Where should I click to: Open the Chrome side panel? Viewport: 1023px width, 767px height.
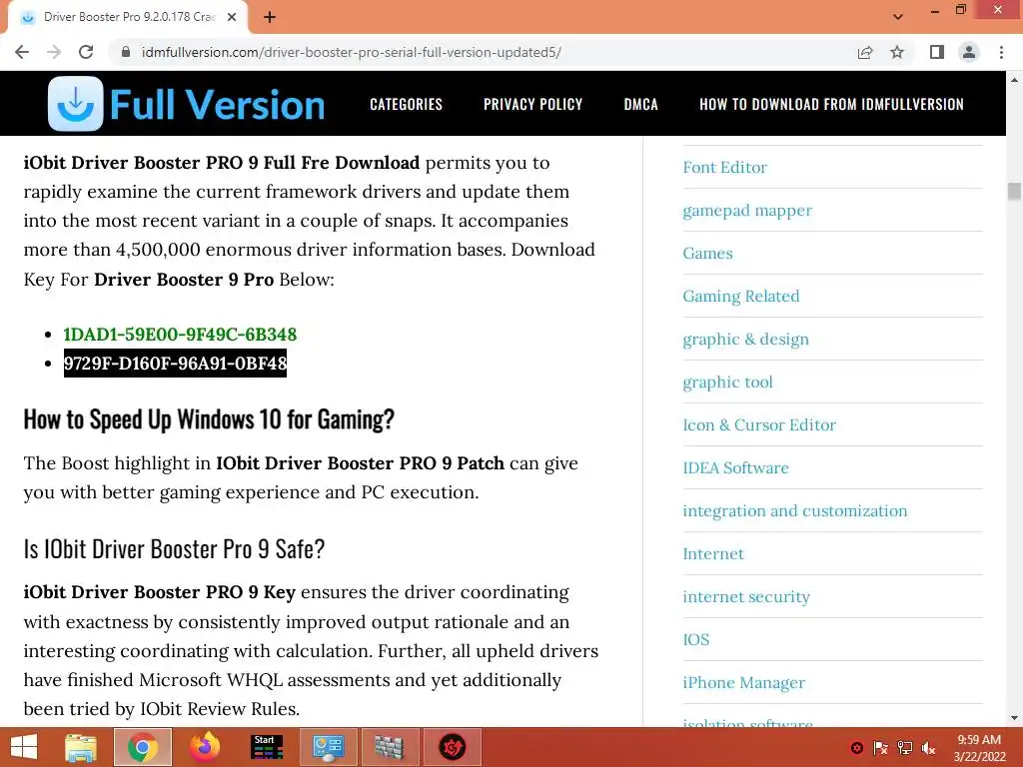coord(937,52)
